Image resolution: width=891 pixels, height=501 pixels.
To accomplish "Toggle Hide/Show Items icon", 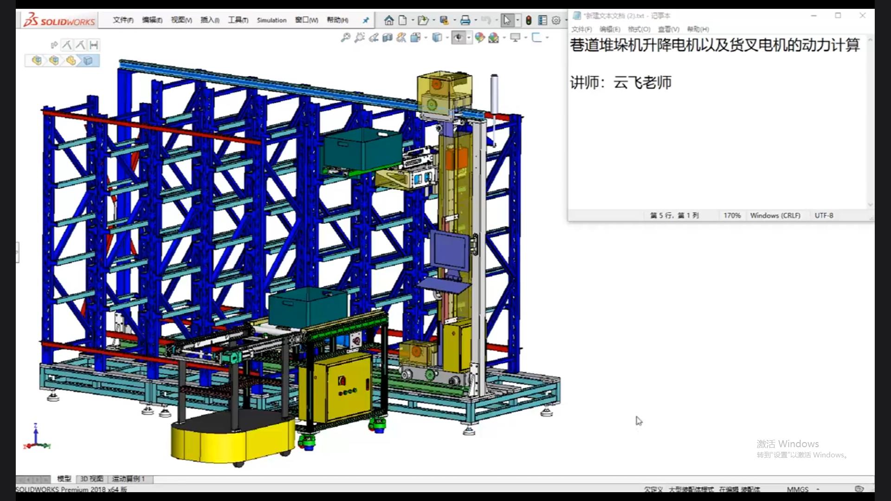I will pos(458,38).
